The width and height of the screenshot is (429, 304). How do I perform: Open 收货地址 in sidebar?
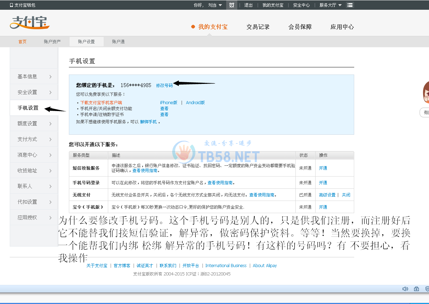34,171
